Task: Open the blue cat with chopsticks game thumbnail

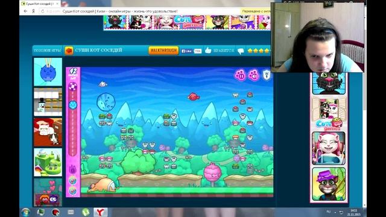Action: (x=48, y=72)
